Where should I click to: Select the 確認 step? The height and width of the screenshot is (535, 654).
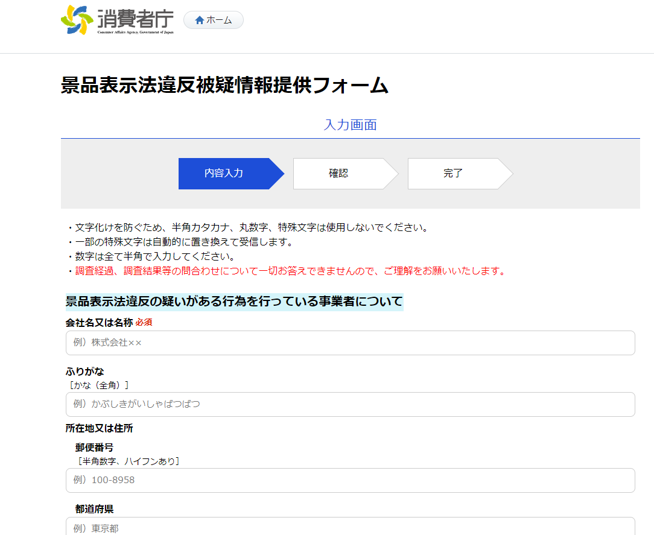click(x=346, y=174)
